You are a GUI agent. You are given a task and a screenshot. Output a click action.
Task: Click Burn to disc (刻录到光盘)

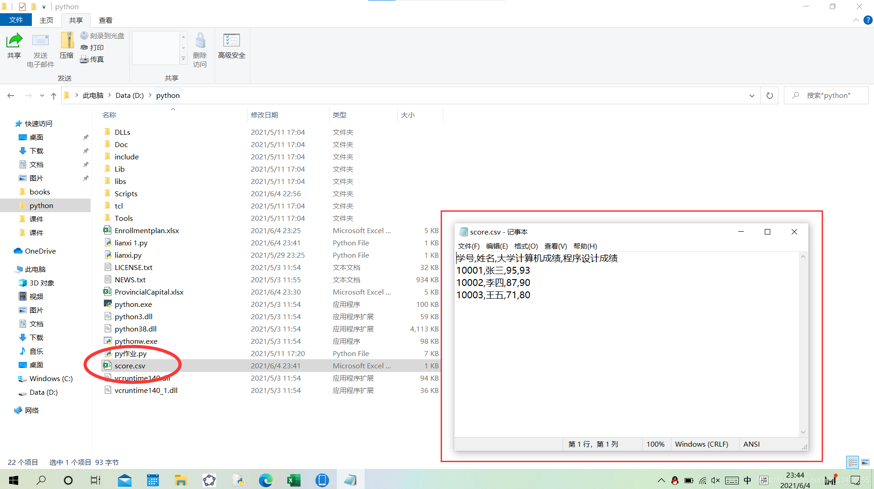pyautogui.click(x=102, y=36)
